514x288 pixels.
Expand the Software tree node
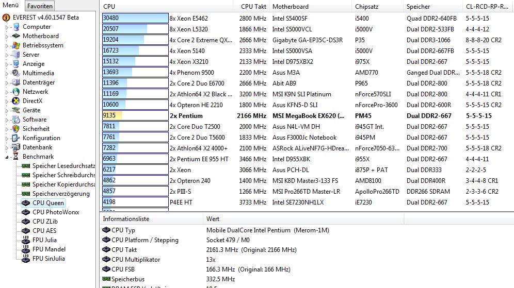[x=7, y=120]
